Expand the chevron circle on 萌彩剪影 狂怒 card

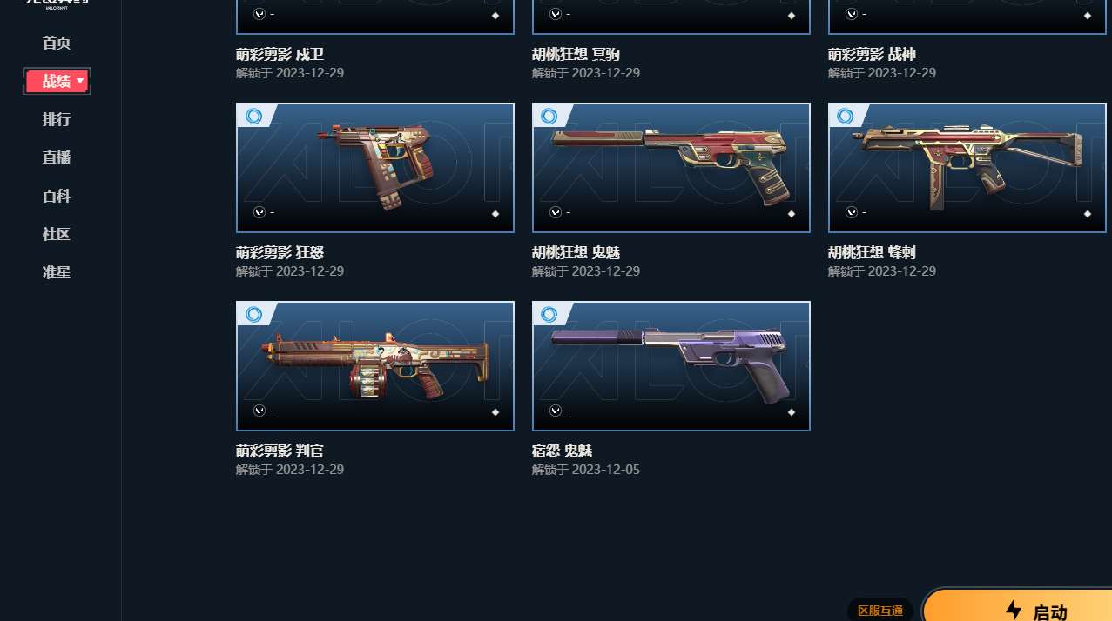(x=259, y=212)
